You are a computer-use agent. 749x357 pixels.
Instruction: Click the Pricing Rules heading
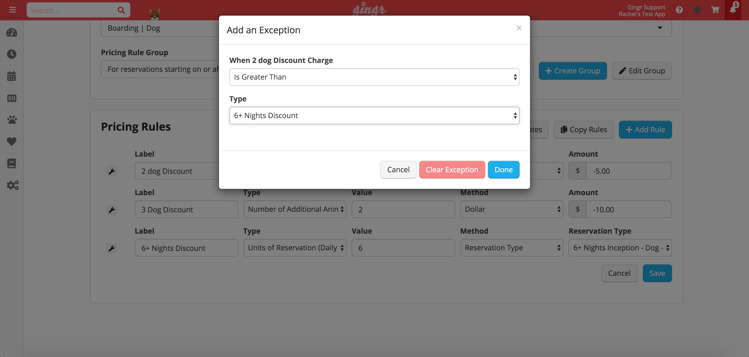click(136, 127)
